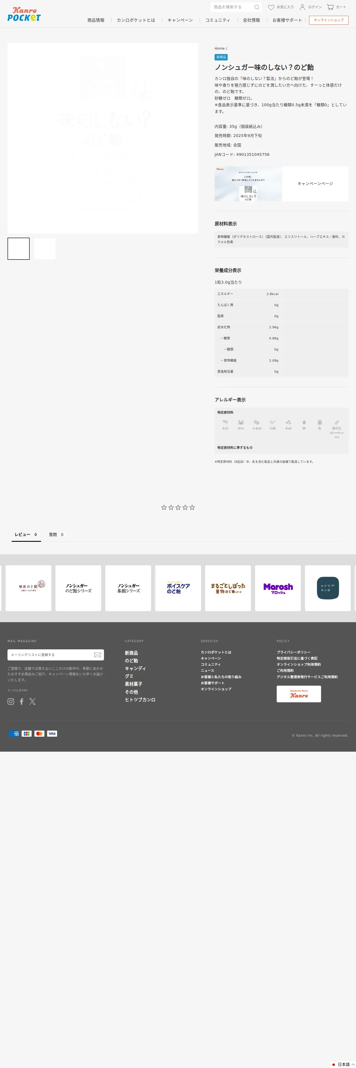Image resolution: width=356 pixels, height=1068 pixels.
Task: Open ニュース footer link
Action: 208,670
